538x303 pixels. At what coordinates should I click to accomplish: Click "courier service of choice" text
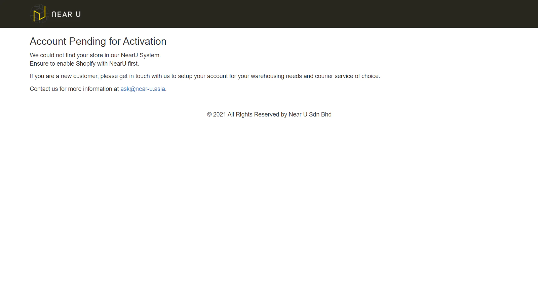(347, 76)
